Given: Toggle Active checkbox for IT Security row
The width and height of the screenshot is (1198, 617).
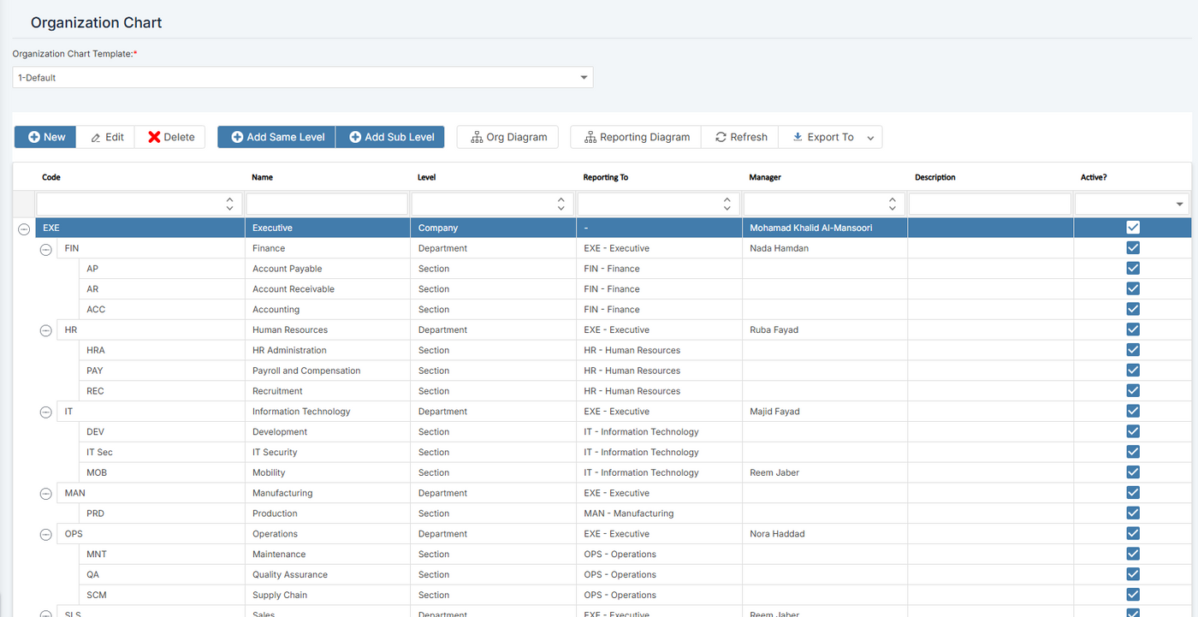Looking at the screenshot, I should [1133, 452].
